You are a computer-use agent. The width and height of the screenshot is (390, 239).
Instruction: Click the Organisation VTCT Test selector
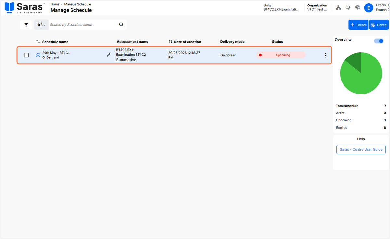317,7
